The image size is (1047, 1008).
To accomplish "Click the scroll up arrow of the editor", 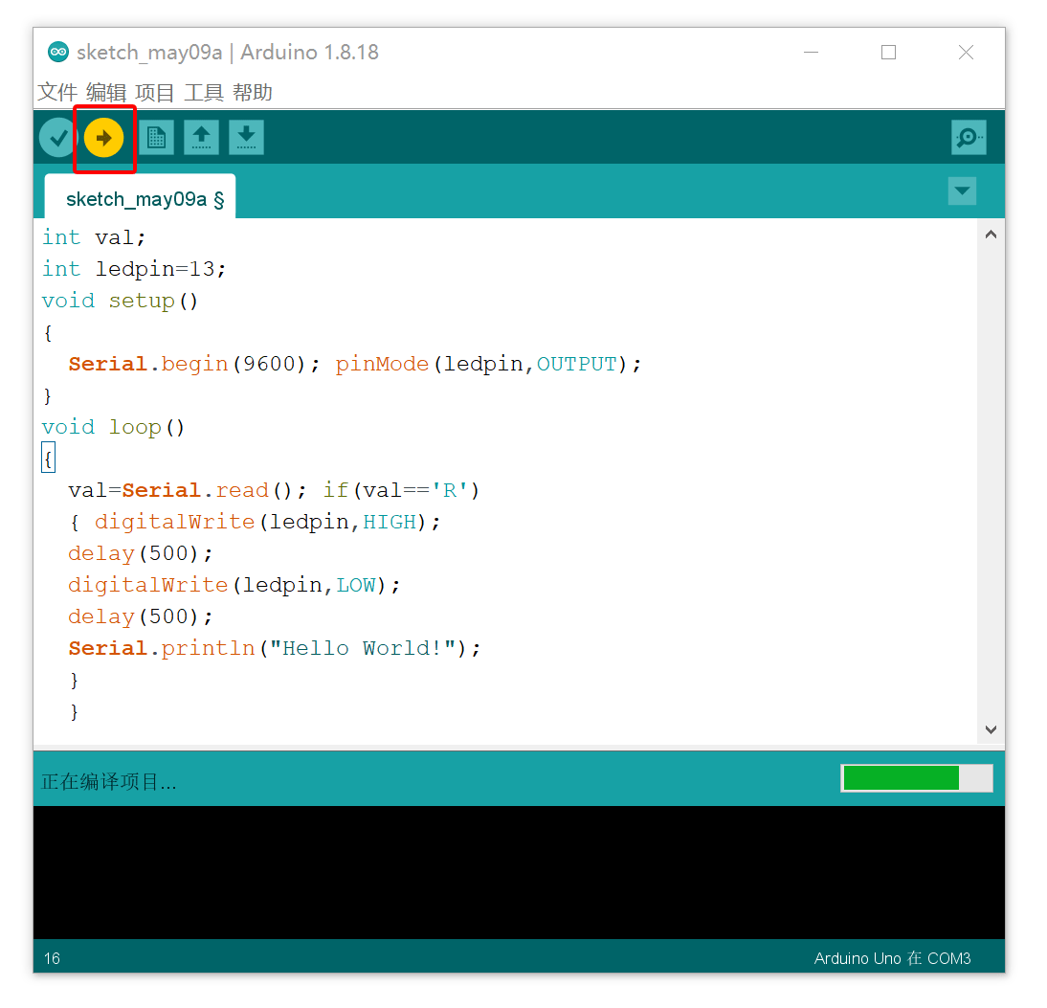I will pos(991,233).
